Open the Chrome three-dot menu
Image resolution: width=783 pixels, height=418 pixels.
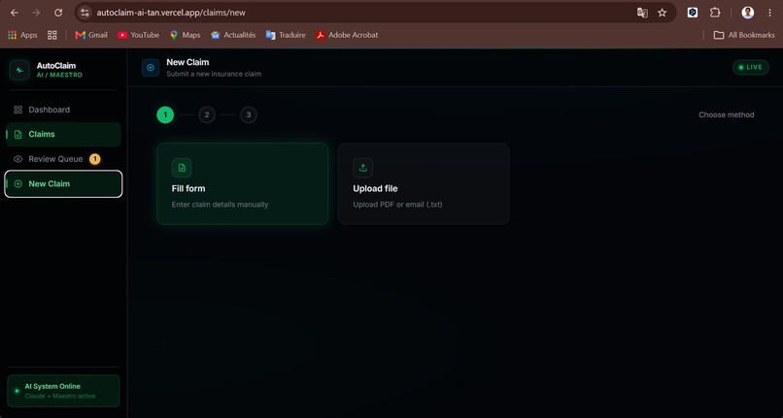tap(769, 13)
